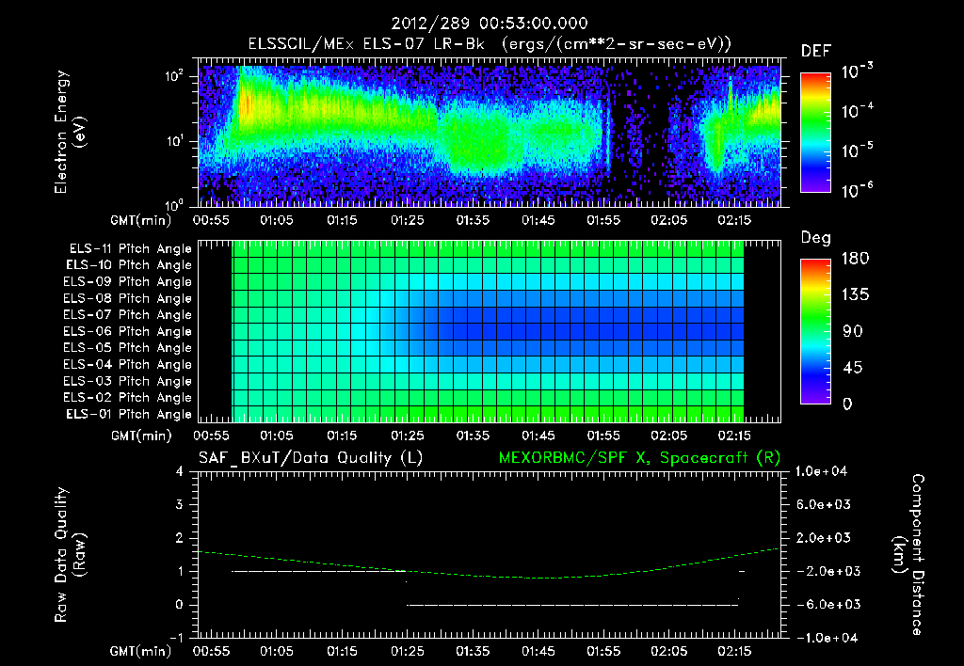Click the value 2 on the data quality axis

click(x=180, y=538)
